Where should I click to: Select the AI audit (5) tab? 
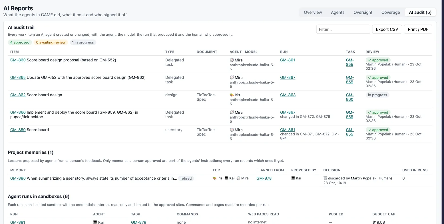pos(420,12)
